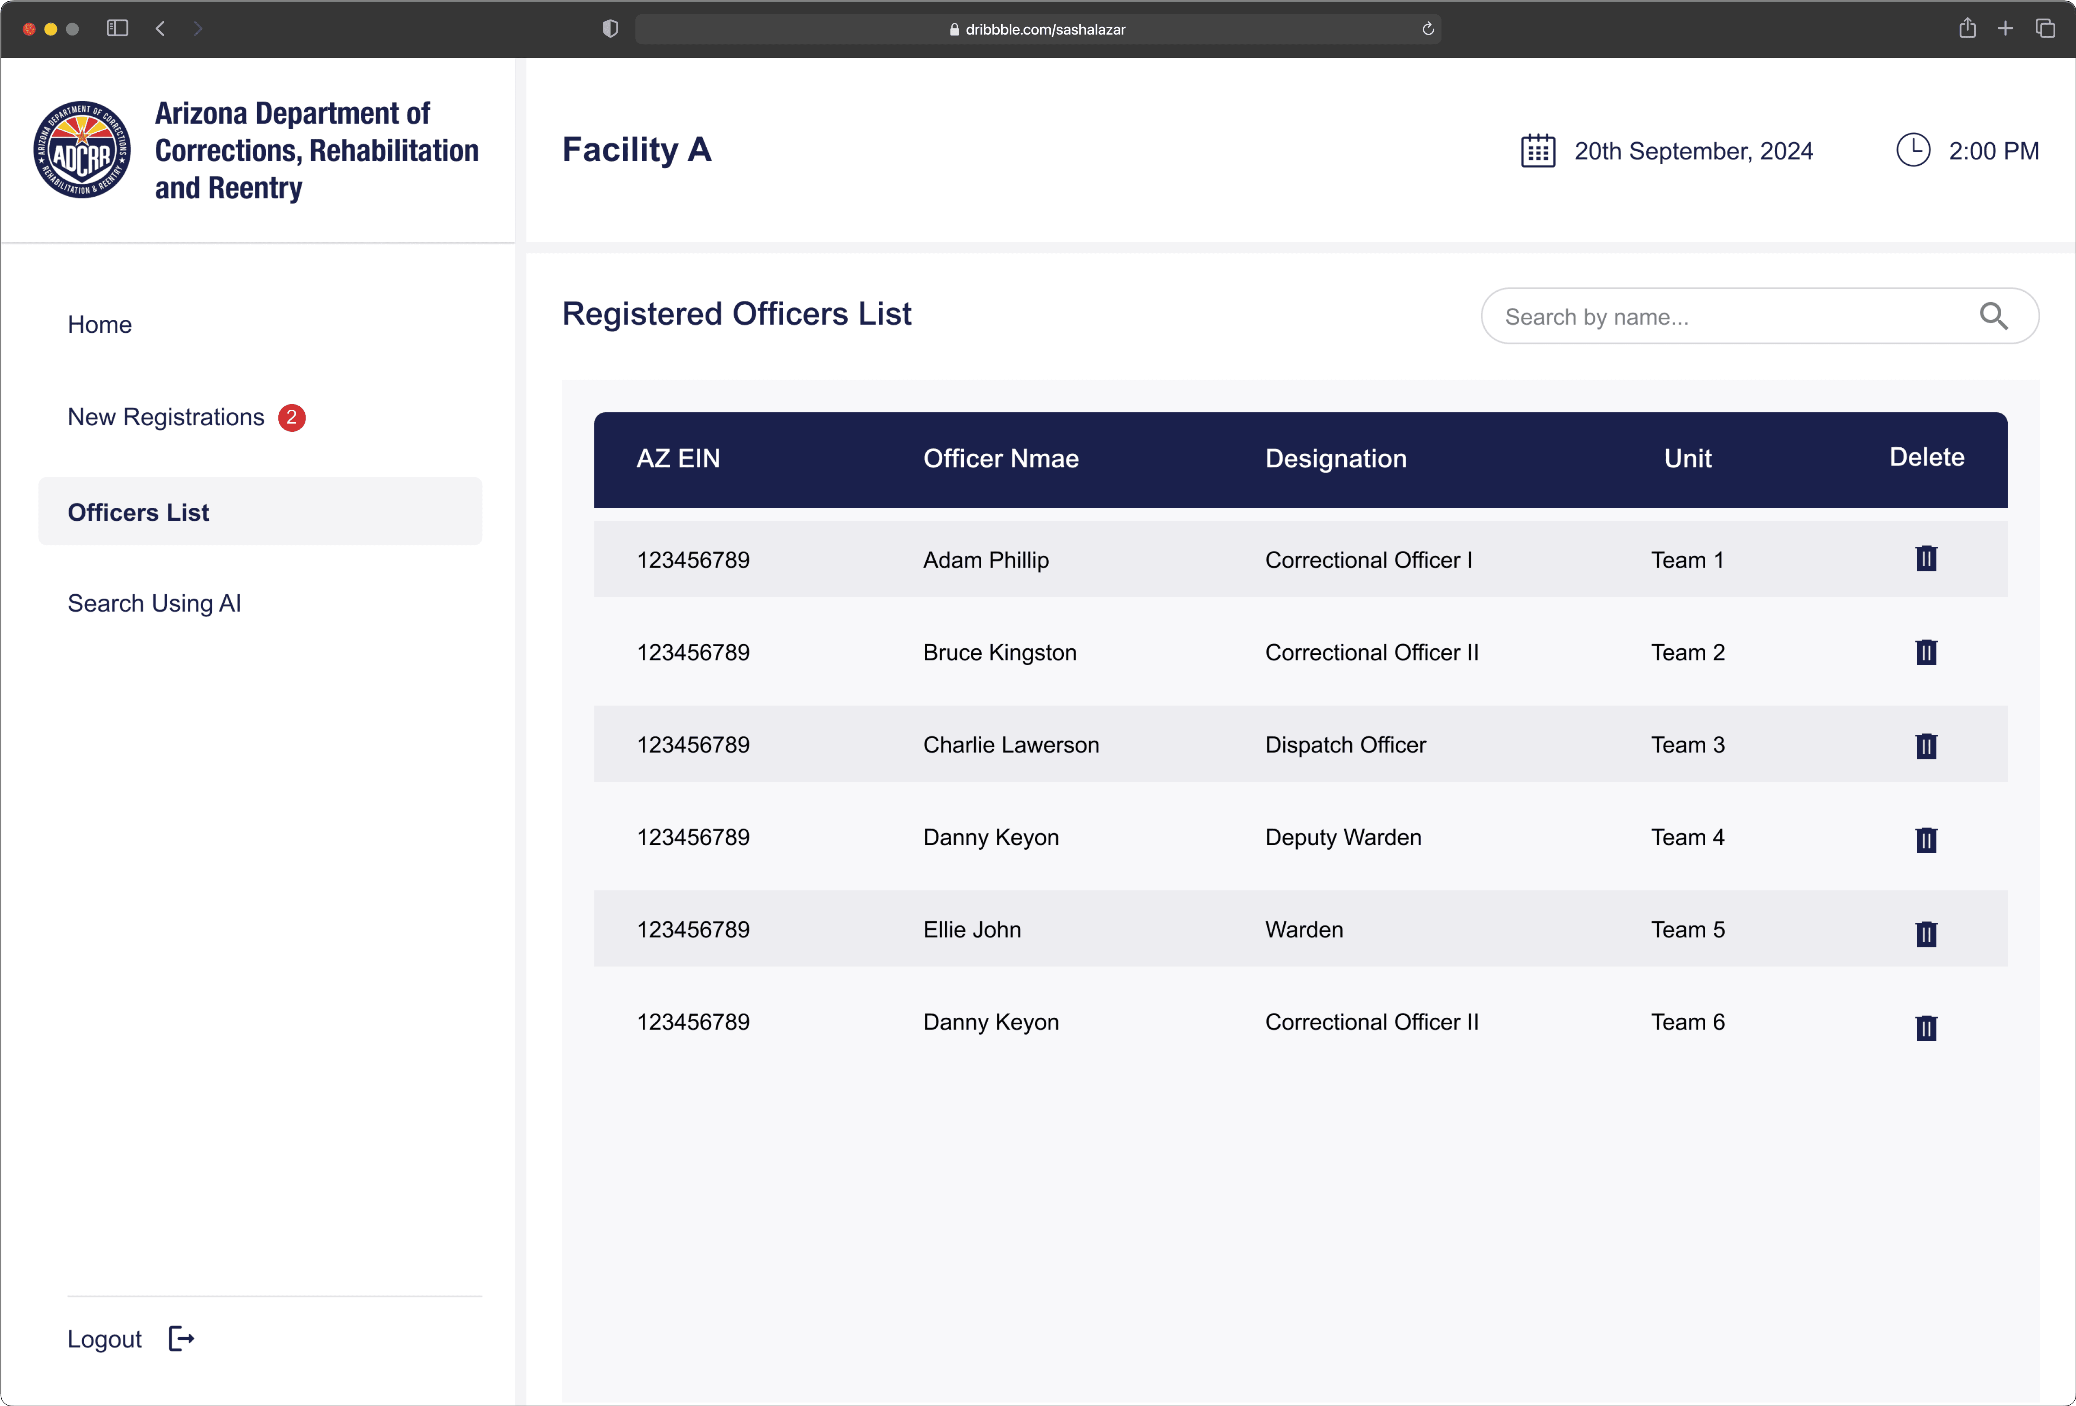Click the ADCRR department logo
Screen dimensions: 2076x1406
82,150
